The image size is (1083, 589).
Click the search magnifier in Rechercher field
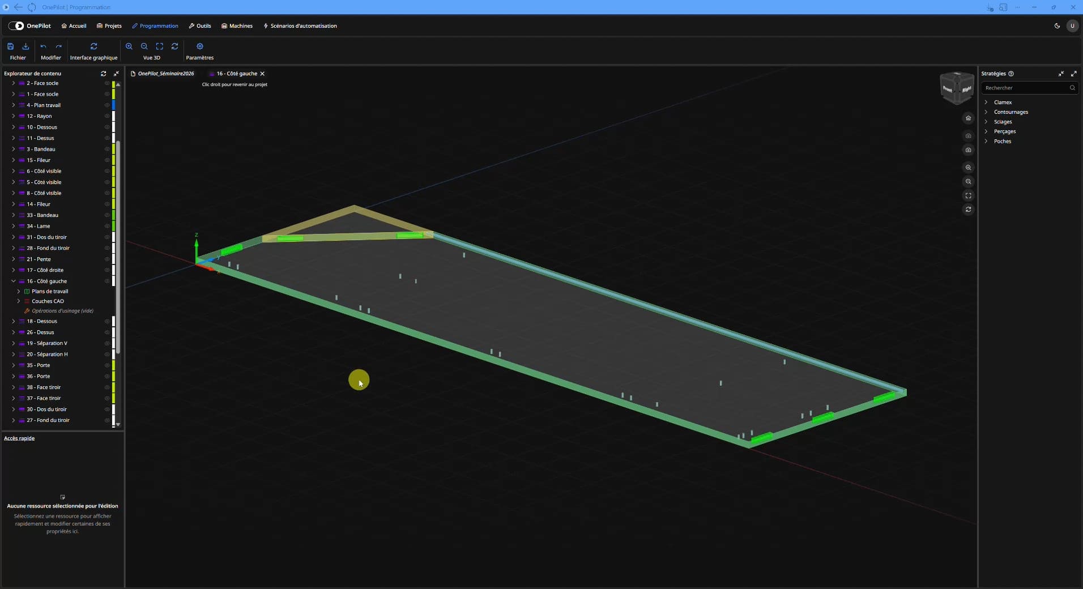click(1072, 88)
